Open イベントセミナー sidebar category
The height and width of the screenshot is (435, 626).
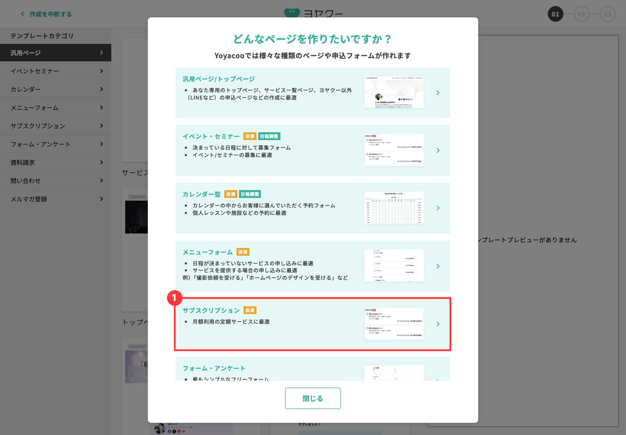click(56, 71)
